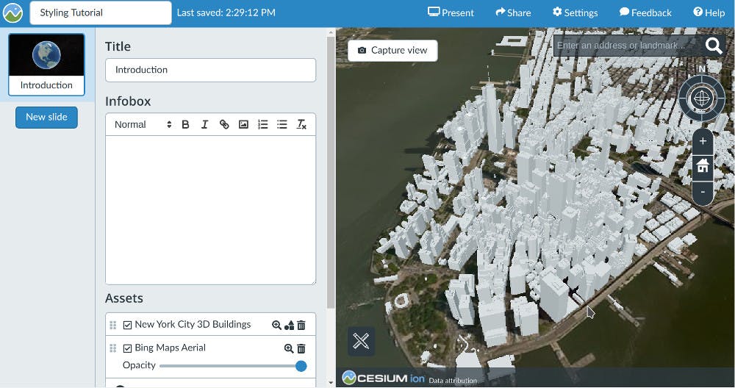
Task: Open the Share menu
Action: click(513, 12)
